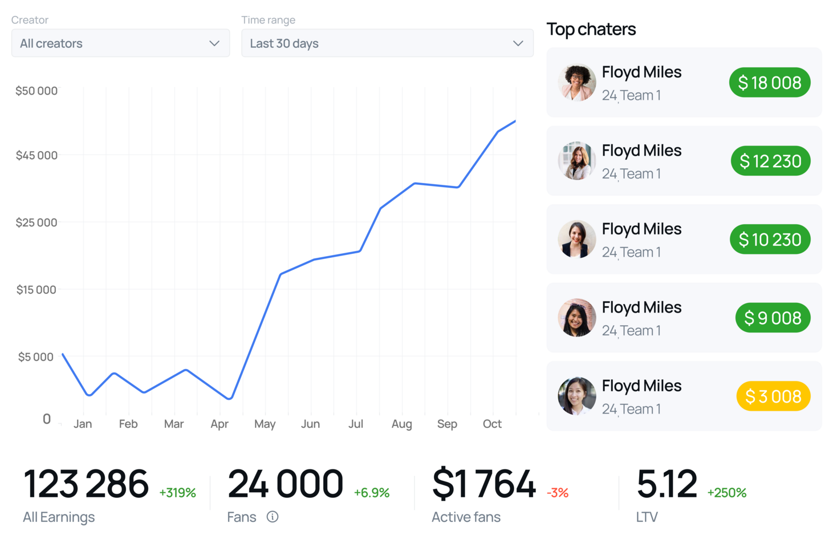Click the $9 008 earnings pill
This screenshot has height=551, width=829.
(x=773, y=318)
